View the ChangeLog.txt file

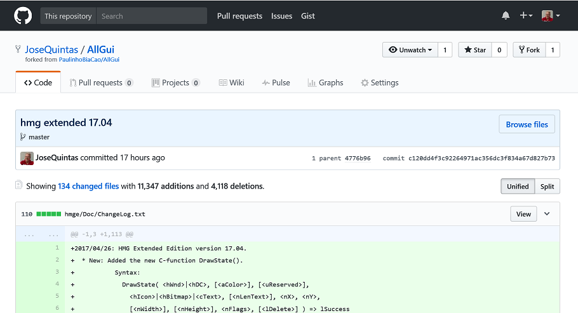[523, 214]
